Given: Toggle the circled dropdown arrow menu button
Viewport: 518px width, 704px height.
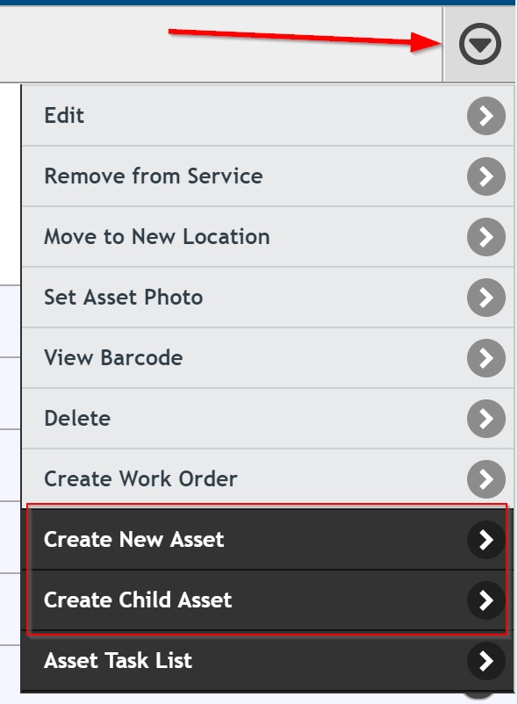Looking at the screenshot, I should click(x=480, y=45).
